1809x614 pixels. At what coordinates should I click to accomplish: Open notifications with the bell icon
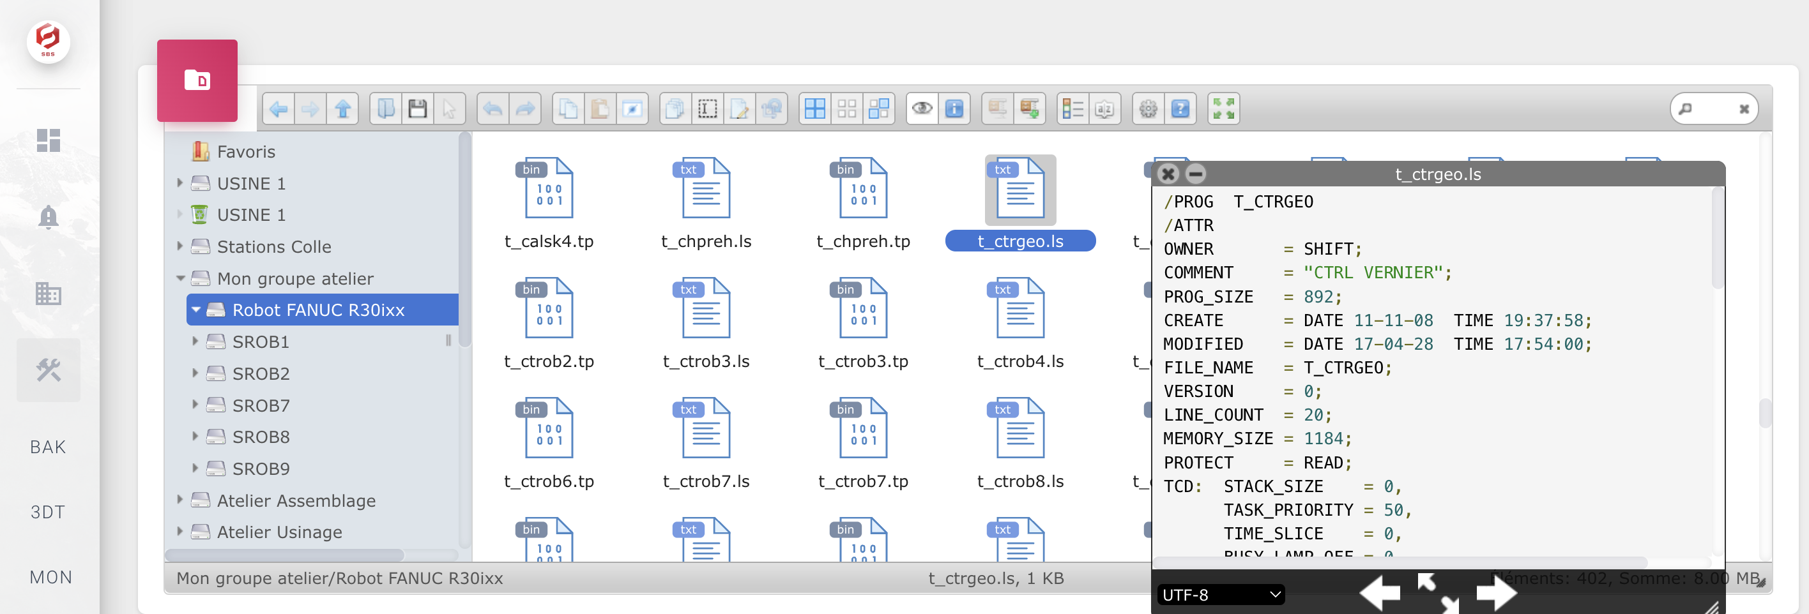pyautogui.click(x=49, y=218)
